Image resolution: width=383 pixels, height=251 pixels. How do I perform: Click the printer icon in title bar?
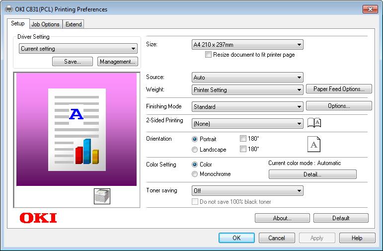[x=9, y=9]
